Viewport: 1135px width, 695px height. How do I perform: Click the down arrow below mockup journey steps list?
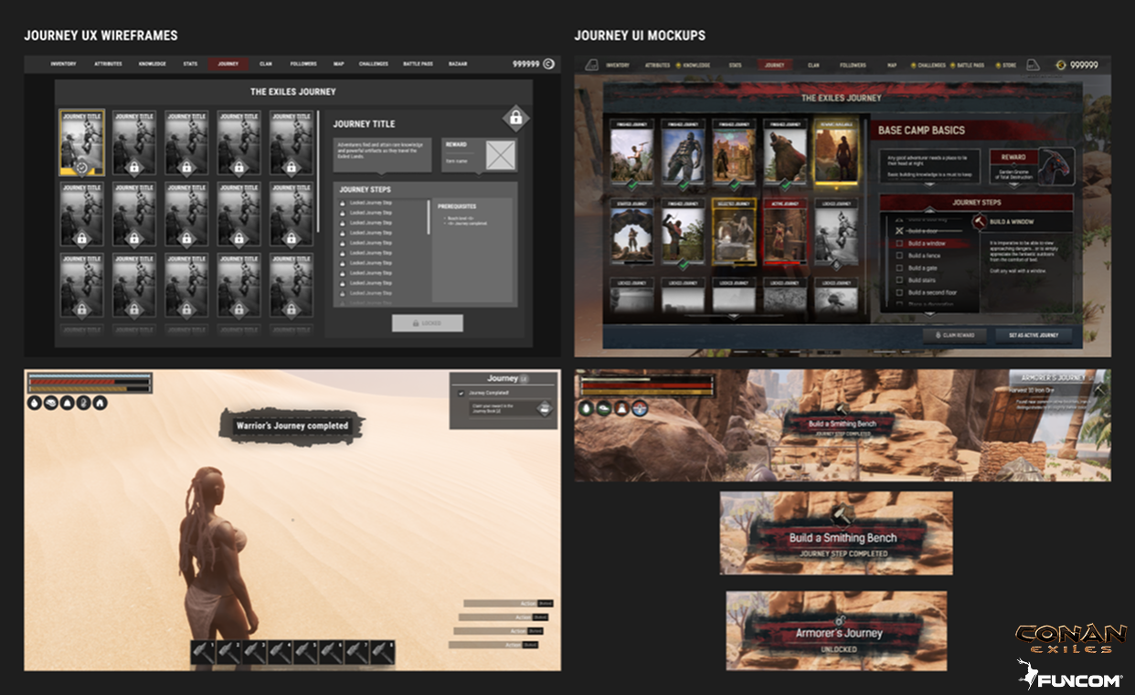click(x=930, y=313)
